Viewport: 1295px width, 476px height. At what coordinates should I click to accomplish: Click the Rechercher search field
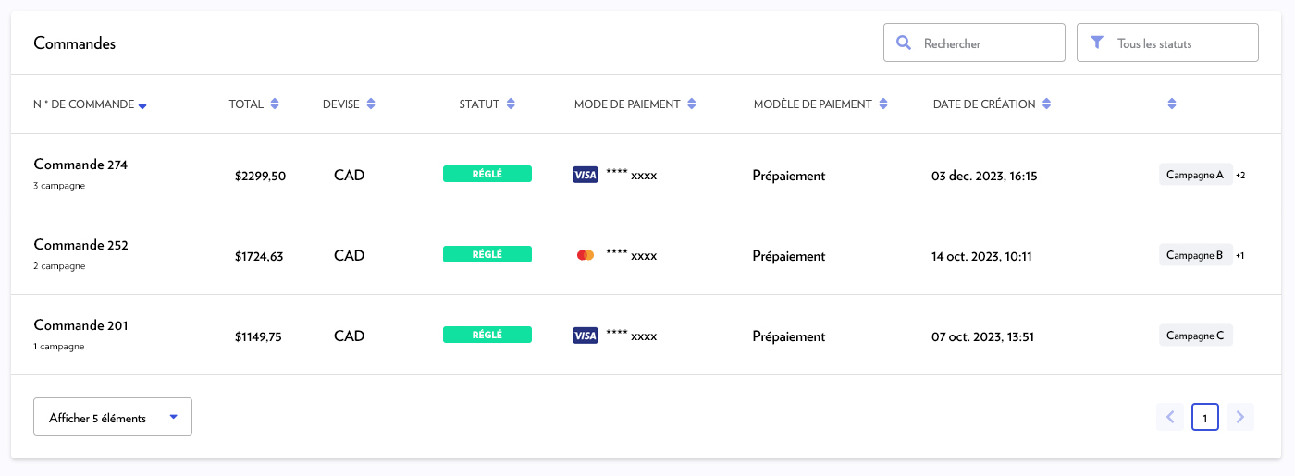tap(985, 43)
